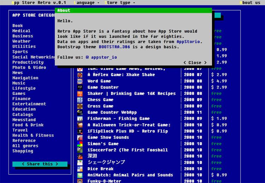Click the Chess Game app icon
Viewport: 265px width, 183px height.
tap(80, 100)
